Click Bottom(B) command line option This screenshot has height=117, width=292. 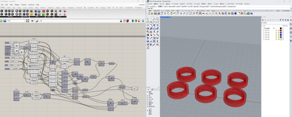[x=172, y=6]
